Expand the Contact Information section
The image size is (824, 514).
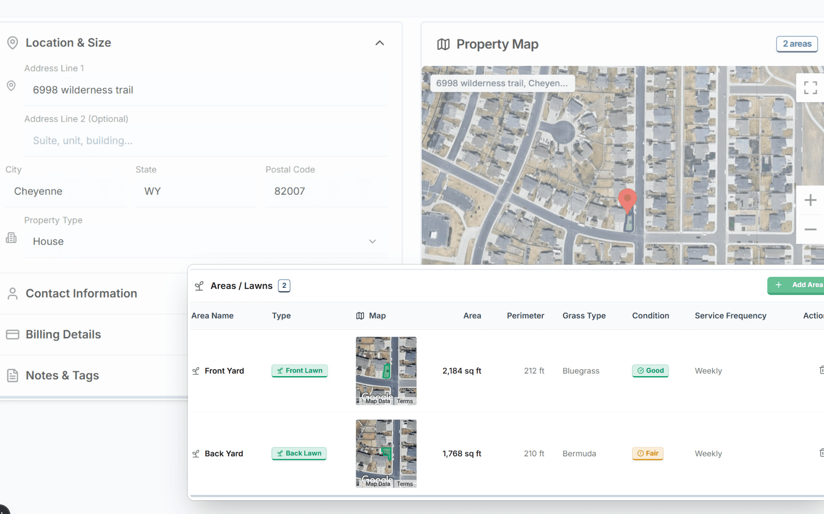point(81,293)
